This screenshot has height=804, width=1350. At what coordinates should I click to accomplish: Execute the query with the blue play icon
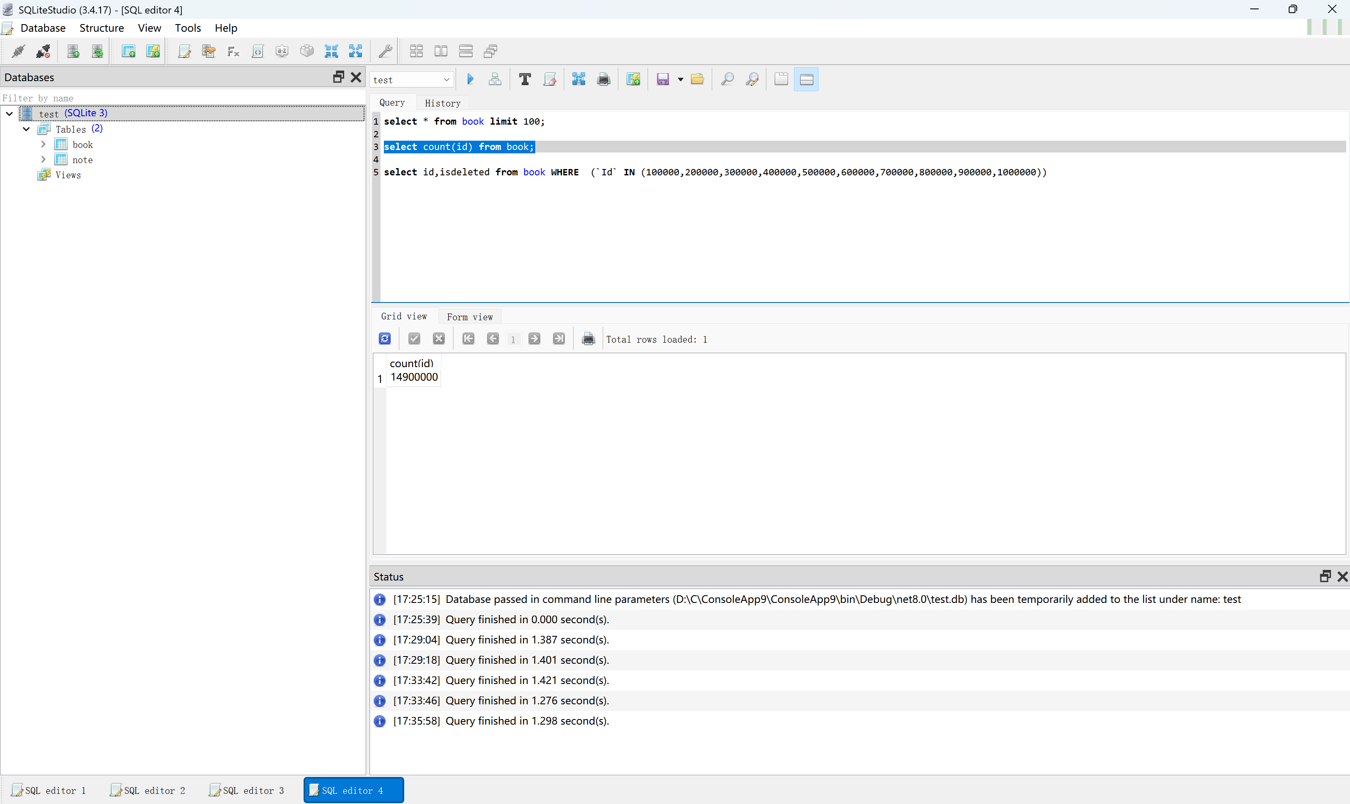(470, 80)
